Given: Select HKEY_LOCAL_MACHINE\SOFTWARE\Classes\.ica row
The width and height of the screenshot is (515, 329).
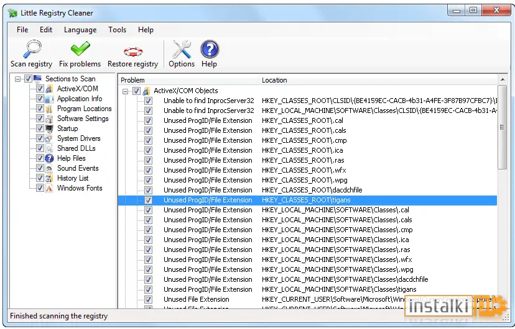Looking at the screenshot, I should click(307, 240).
